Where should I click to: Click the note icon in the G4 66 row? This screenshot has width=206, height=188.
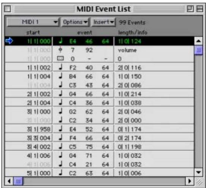pyautogui.click(x=60, y=94)
